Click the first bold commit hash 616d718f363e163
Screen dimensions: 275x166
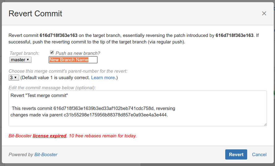point(58,35)
